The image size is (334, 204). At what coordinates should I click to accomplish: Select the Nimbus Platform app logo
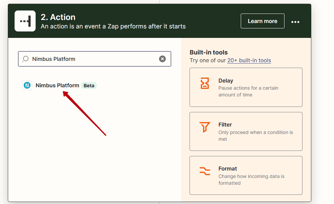pyautogui.click(x=27, y=86)
